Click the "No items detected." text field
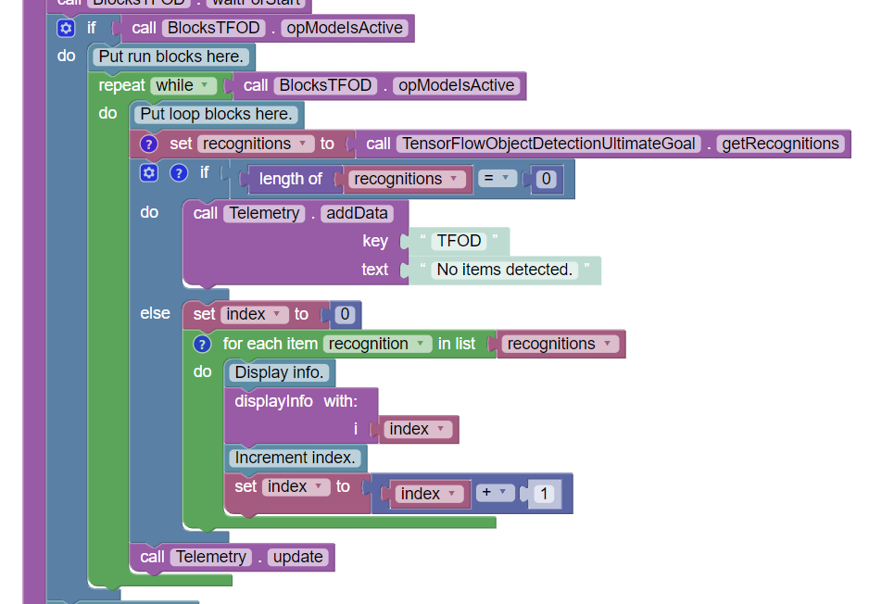Viewport: 869px width, 604px height. [x=505, y=270]
